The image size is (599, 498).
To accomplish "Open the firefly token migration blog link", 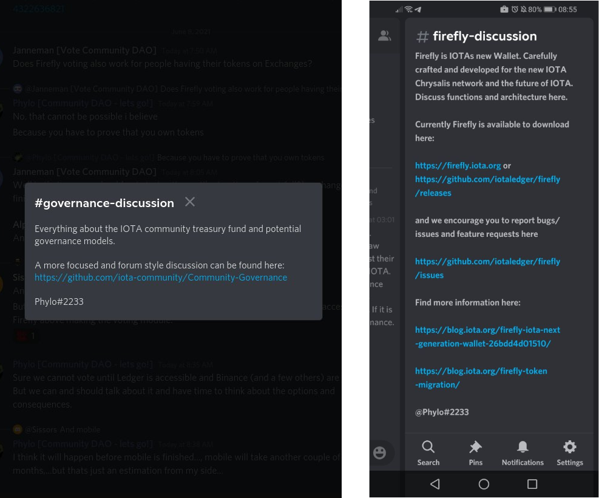I will click(x=481, y=378).
